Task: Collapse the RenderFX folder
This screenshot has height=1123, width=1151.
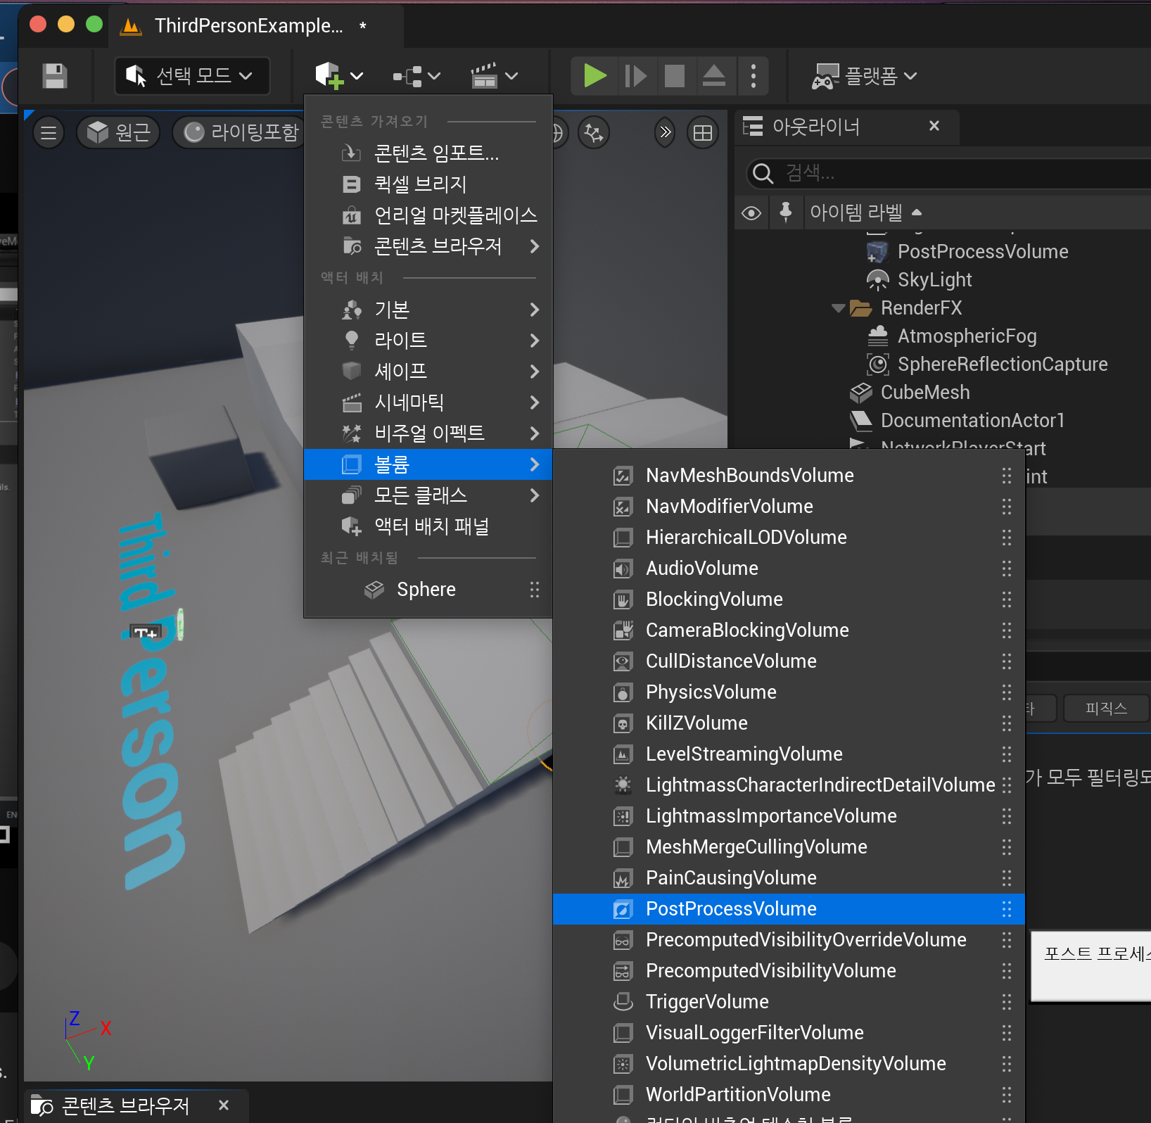Action: click(x=837, y=307)
